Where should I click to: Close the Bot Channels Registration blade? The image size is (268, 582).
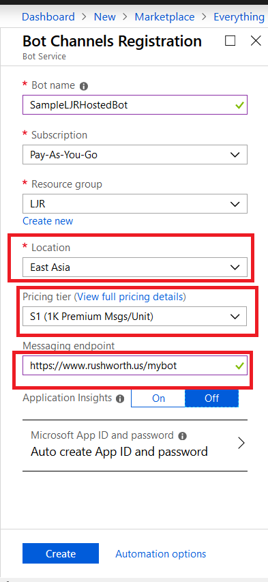click(x=256, y=40)
